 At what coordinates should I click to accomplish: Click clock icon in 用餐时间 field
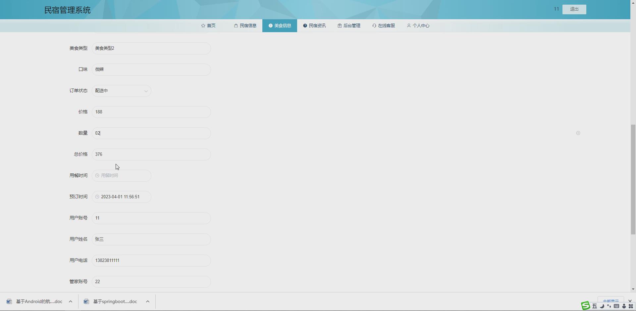[97, 175]
